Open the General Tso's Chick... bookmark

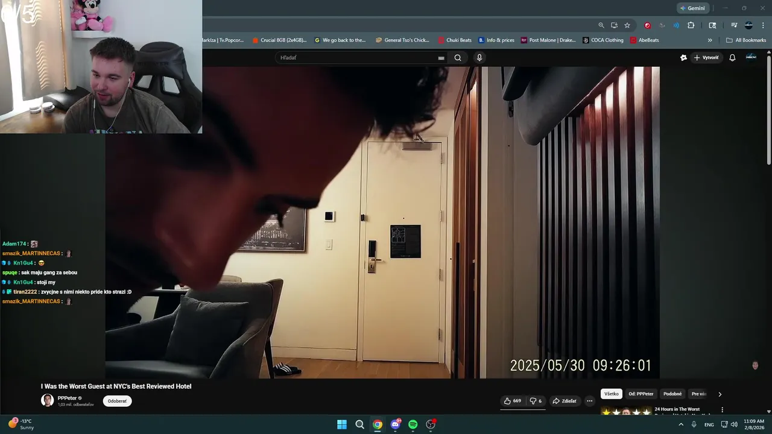(x=402, y=40)
